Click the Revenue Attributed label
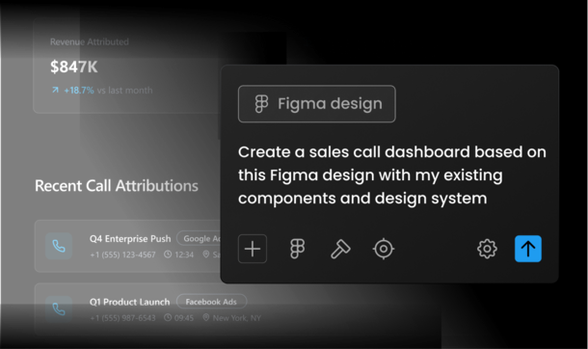Viewport: 588px width, 349px height. pyautogui.click(x=90, y=42)
